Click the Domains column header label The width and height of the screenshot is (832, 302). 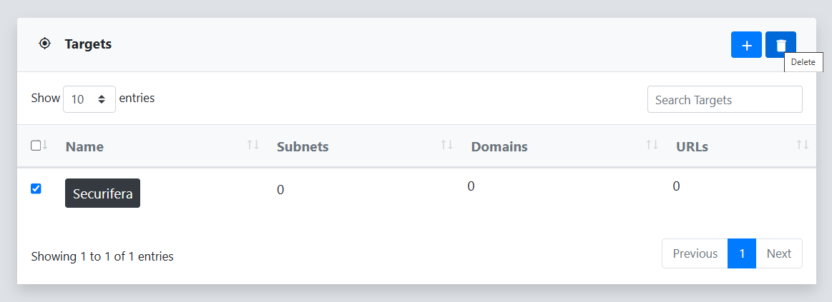point(499,147)
